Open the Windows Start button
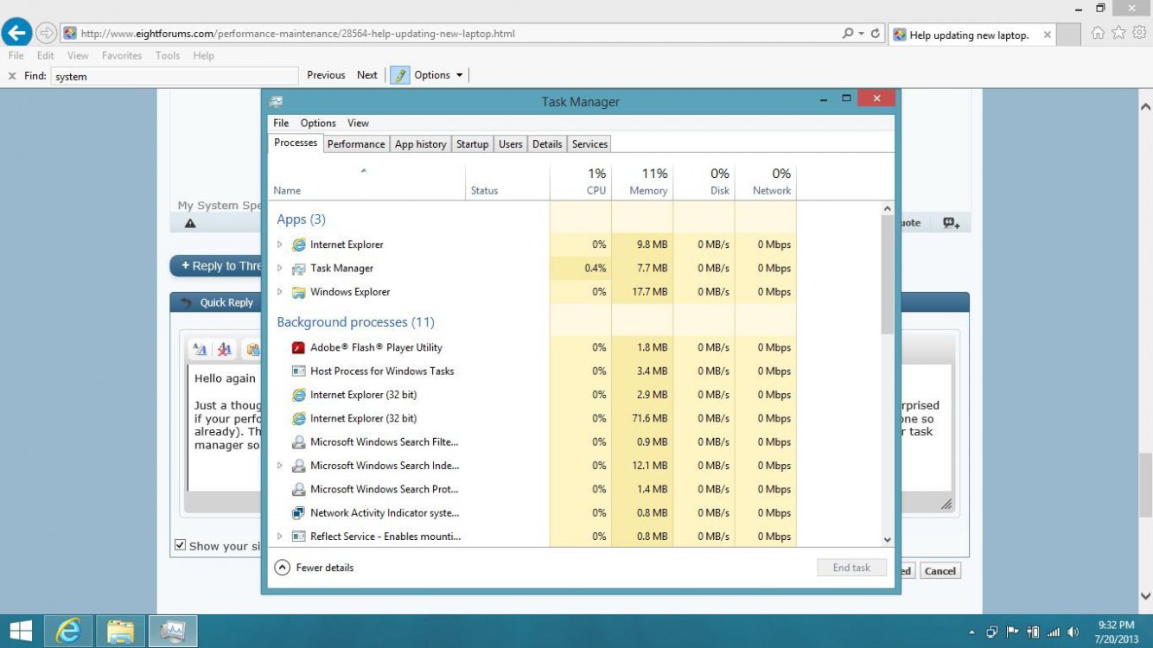This screenshot has width=1153, height=648. tap(21, 631)
